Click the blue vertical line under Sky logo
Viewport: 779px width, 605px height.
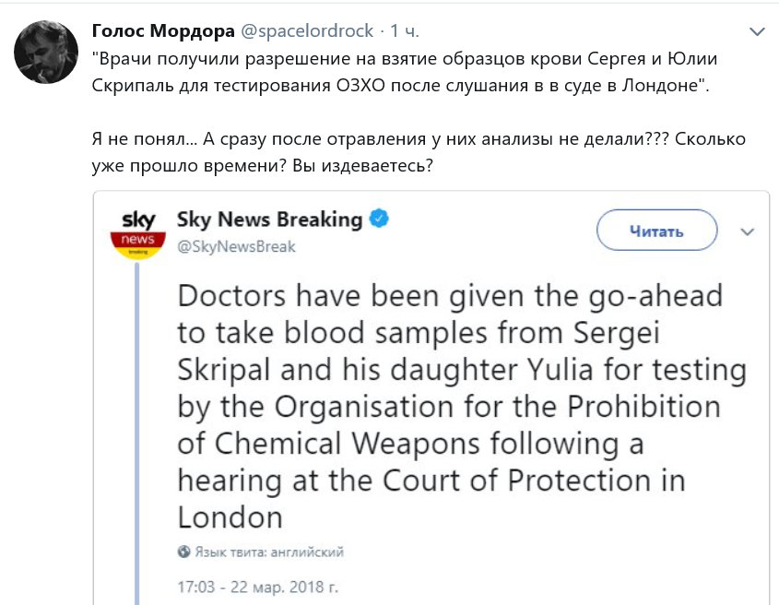pos(138,424)
